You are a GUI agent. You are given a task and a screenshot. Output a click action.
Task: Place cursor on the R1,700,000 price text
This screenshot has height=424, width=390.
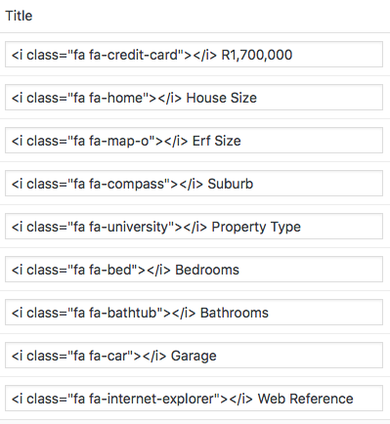tap(257, 55)
